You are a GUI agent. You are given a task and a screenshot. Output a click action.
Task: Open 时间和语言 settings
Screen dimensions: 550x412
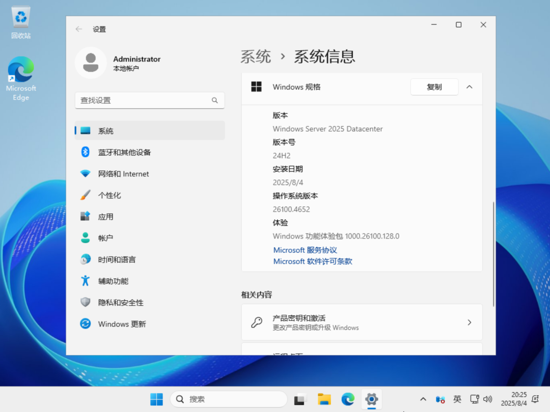150,259
